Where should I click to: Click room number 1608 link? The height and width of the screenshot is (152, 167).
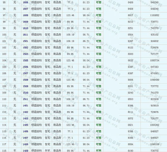click(25, 15)
